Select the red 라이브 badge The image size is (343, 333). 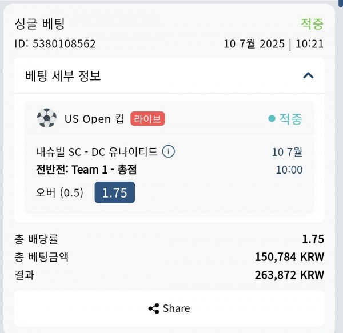(x=147, y=119)
